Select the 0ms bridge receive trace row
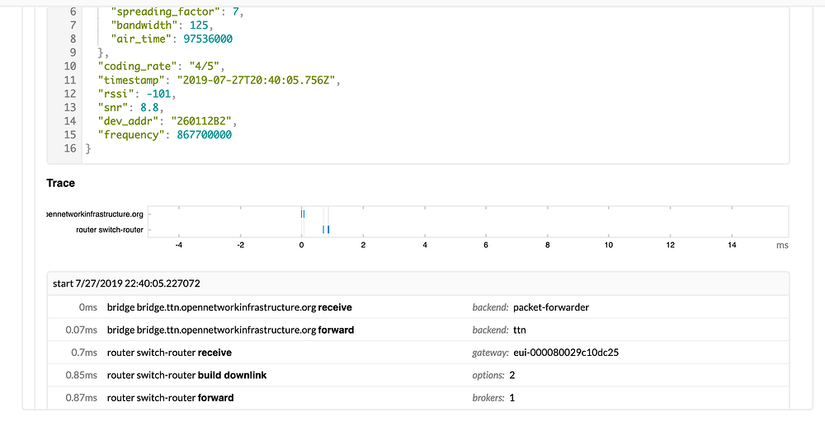Image resolution: width=825 pixels, height=421 pixels. click(x=418, y=307)
